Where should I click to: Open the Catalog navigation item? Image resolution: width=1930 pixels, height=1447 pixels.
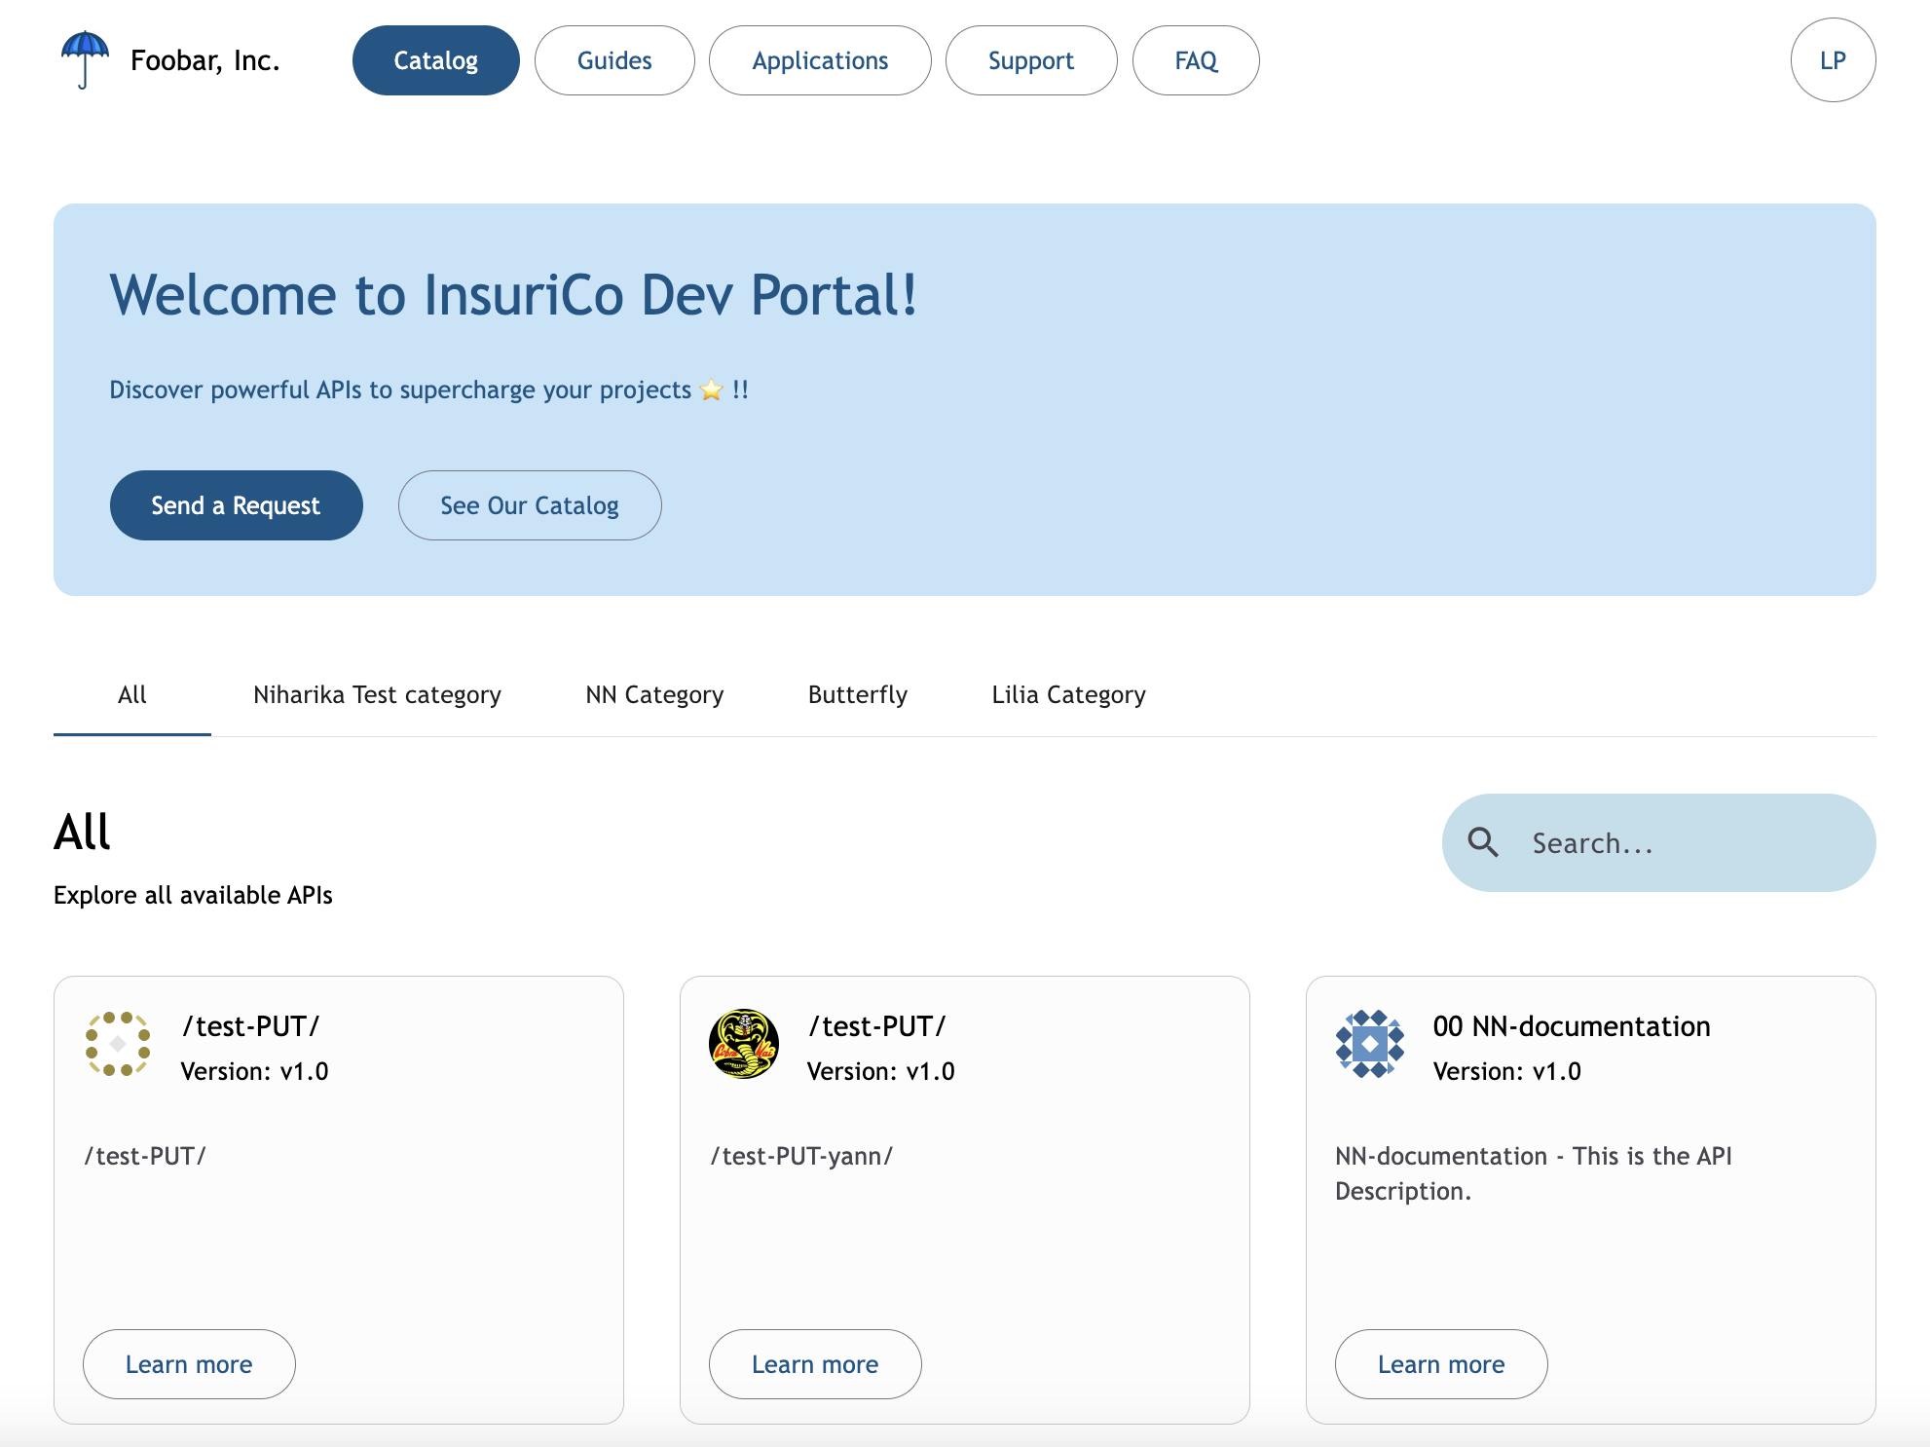pos(435,60)
